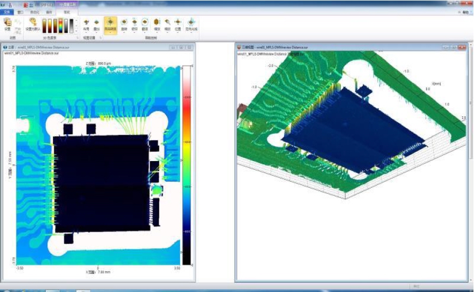The width and height of the screenshot is (474, 292).
Task: Select the 旋转 (Rotate) navigation tool
Action: tap(124, 25)
